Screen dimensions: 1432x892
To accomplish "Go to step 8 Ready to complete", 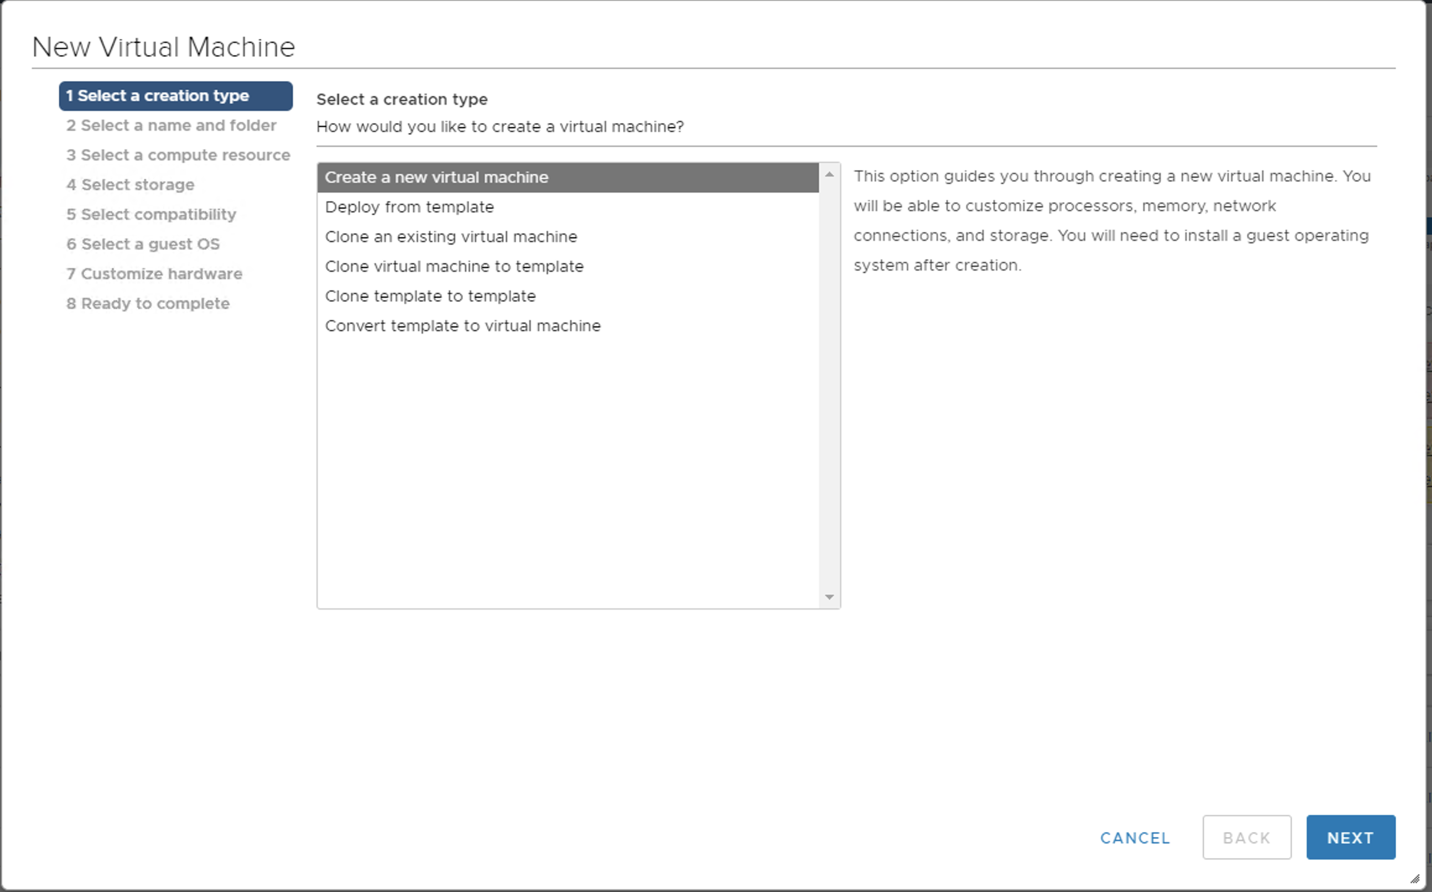I will click(148, 304).
